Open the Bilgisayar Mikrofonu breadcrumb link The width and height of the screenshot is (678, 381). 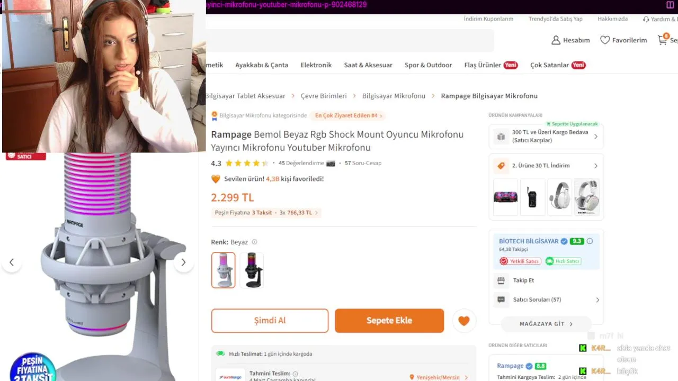[x=394, y=96]
